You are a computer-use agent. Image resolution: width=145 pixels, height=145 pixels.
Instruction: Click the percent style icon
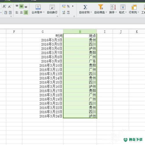(68, 6)
